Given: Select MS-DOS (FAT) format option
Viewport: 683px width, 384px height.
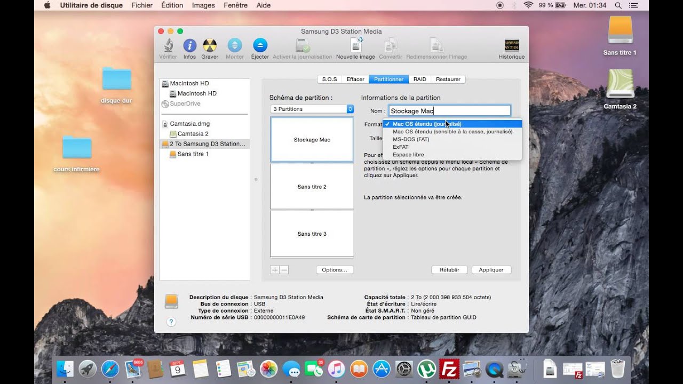Looking at the screenshot, I should point(452,139).
